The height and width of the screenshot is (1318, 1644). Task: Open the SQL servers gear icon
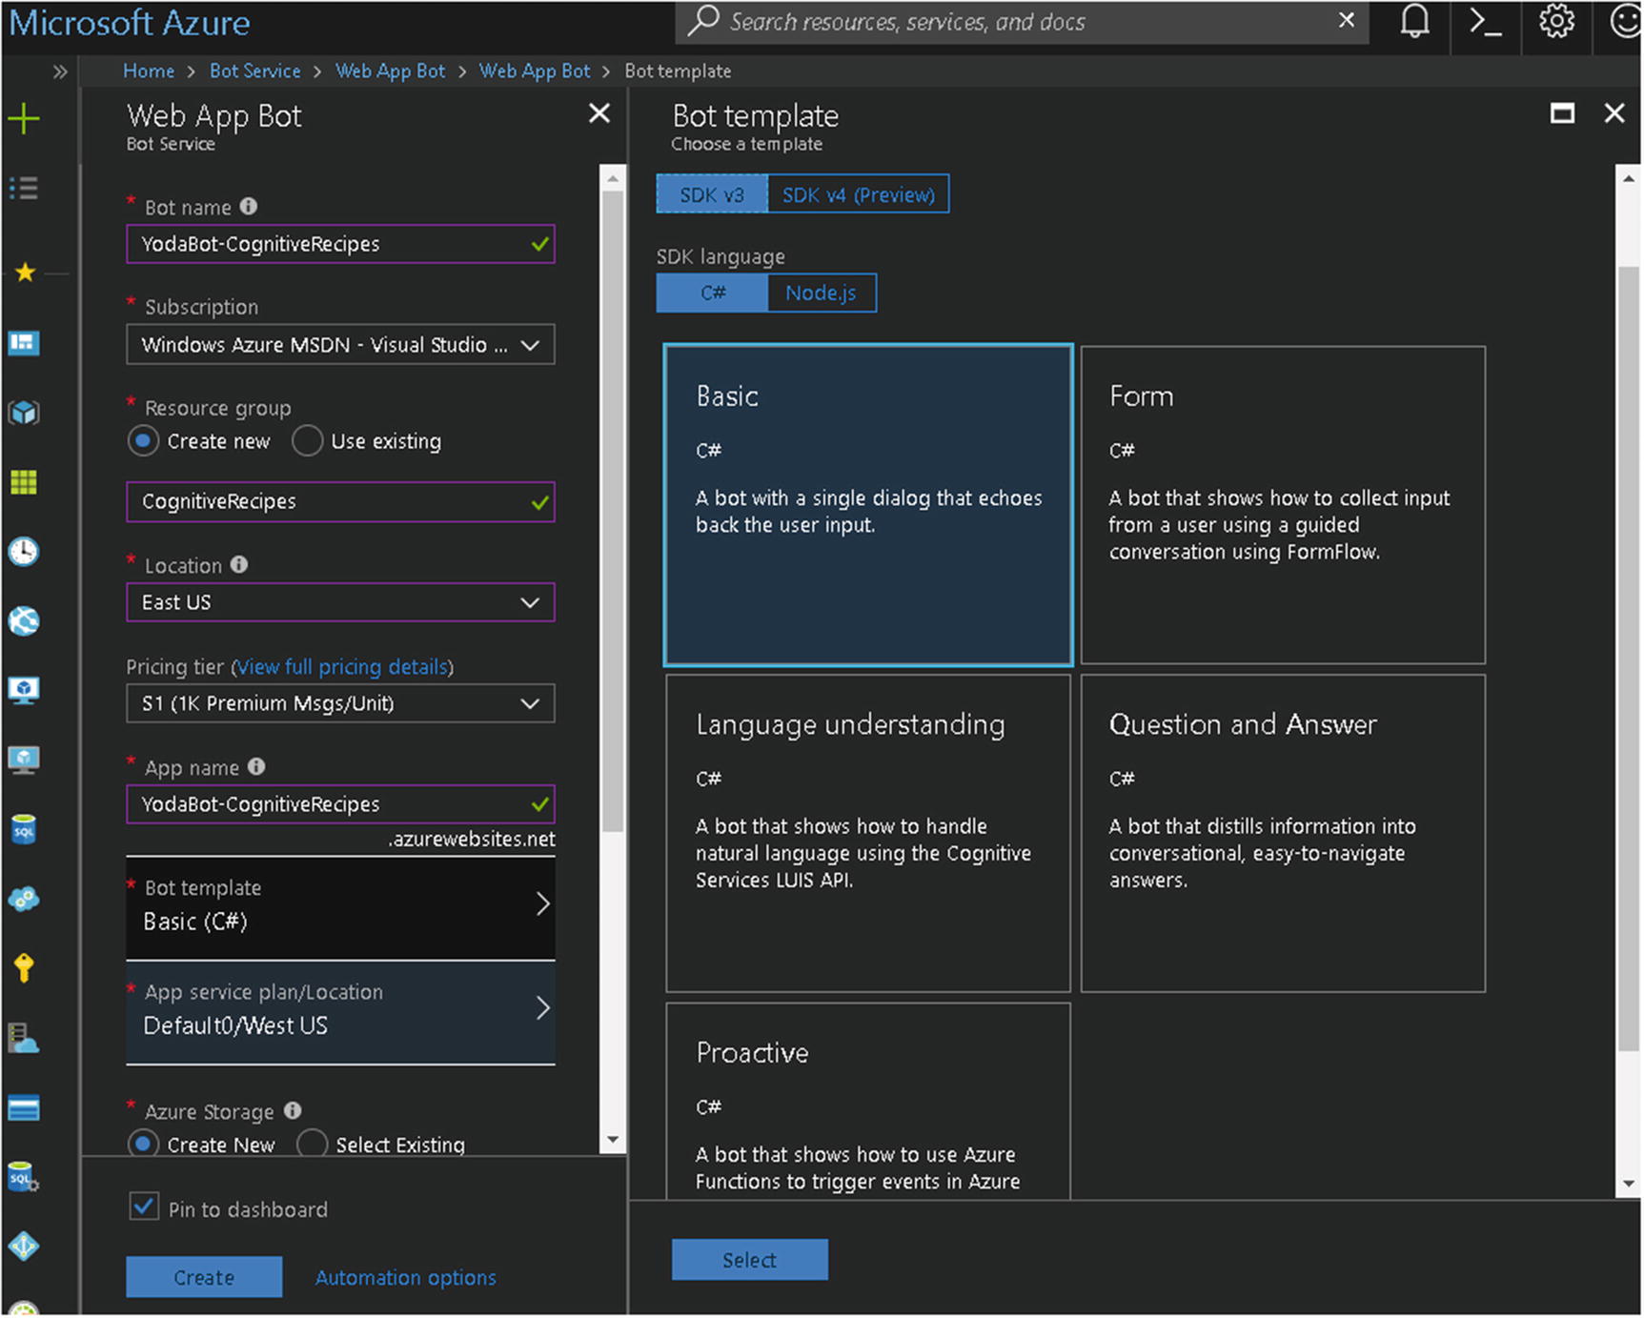[x=24, y=1178]
